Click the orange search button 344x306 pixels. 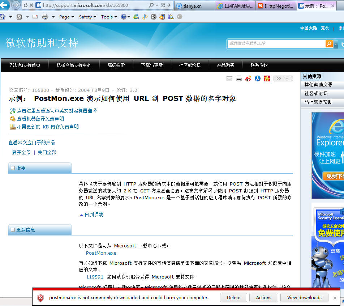[329, 44]
